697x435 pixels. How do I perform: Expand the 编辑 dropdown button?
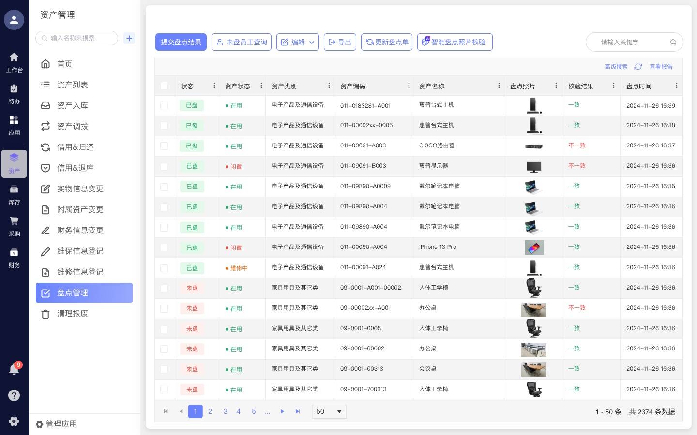(x=298, y=42)
